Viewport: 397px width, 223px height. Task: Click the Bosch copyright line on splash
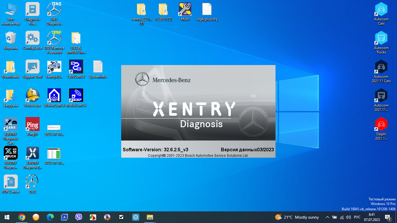(x=198, y=156)
